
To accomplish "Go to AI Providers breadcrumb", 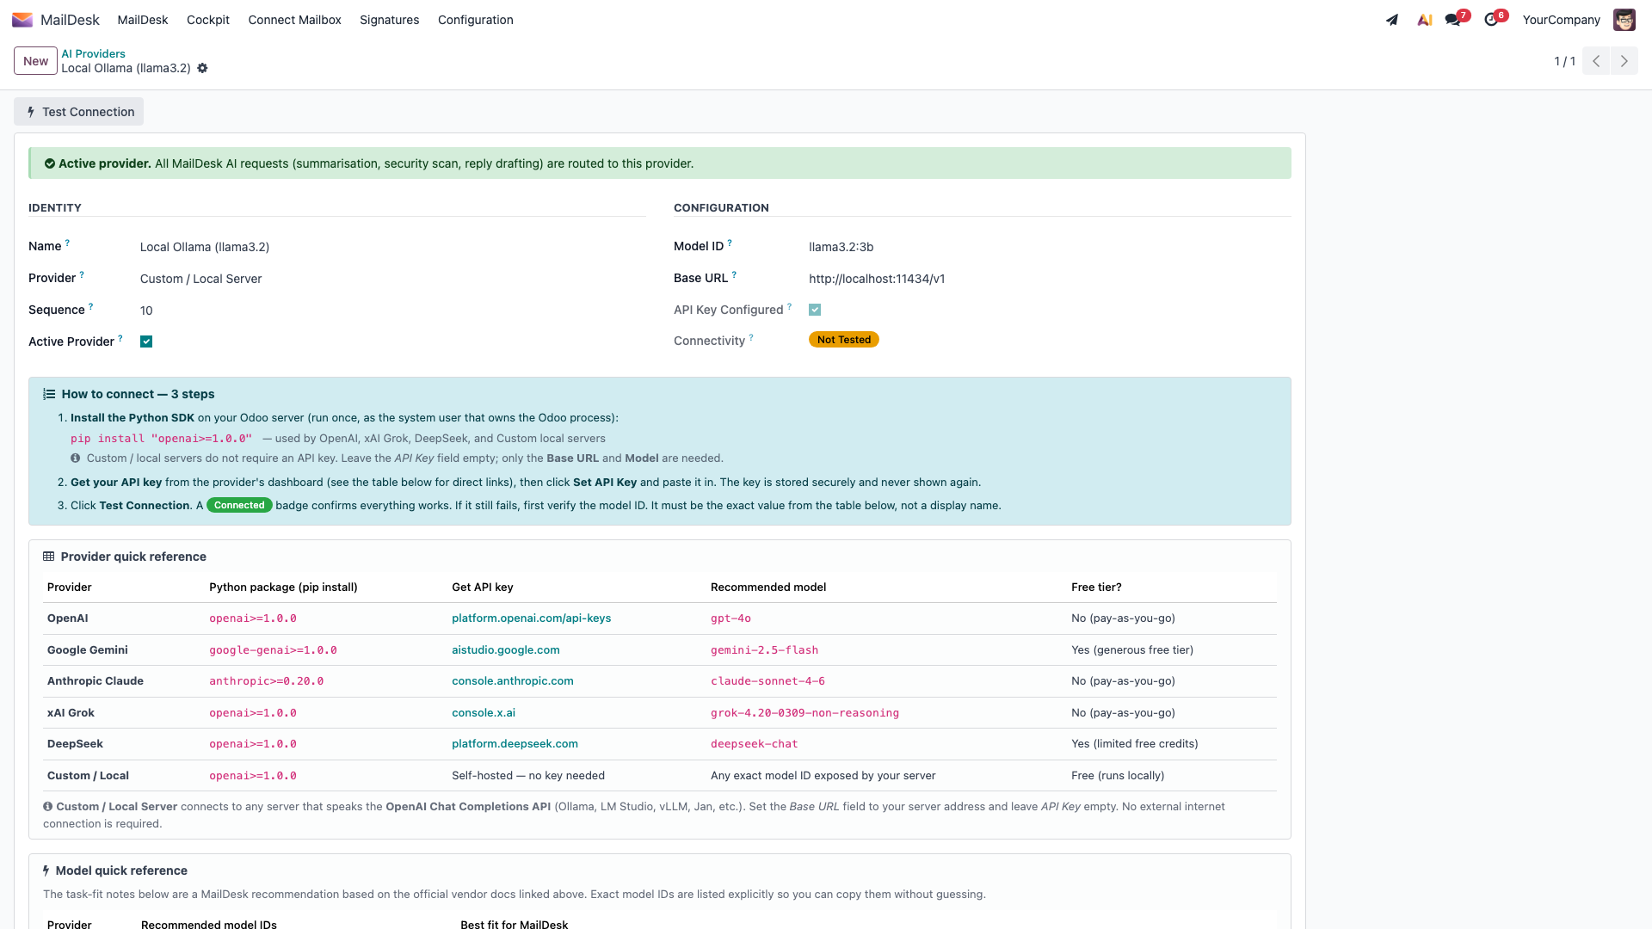I will (93, 53).
